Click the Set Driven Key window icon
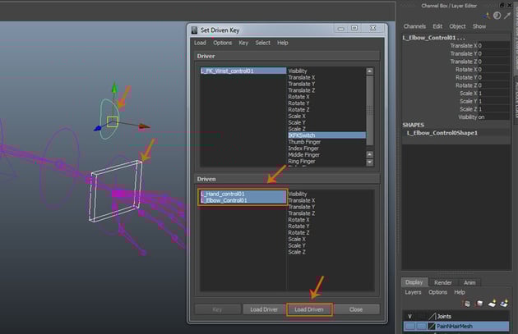The width and height of the screenshot is (518, 334). (194, 29)
